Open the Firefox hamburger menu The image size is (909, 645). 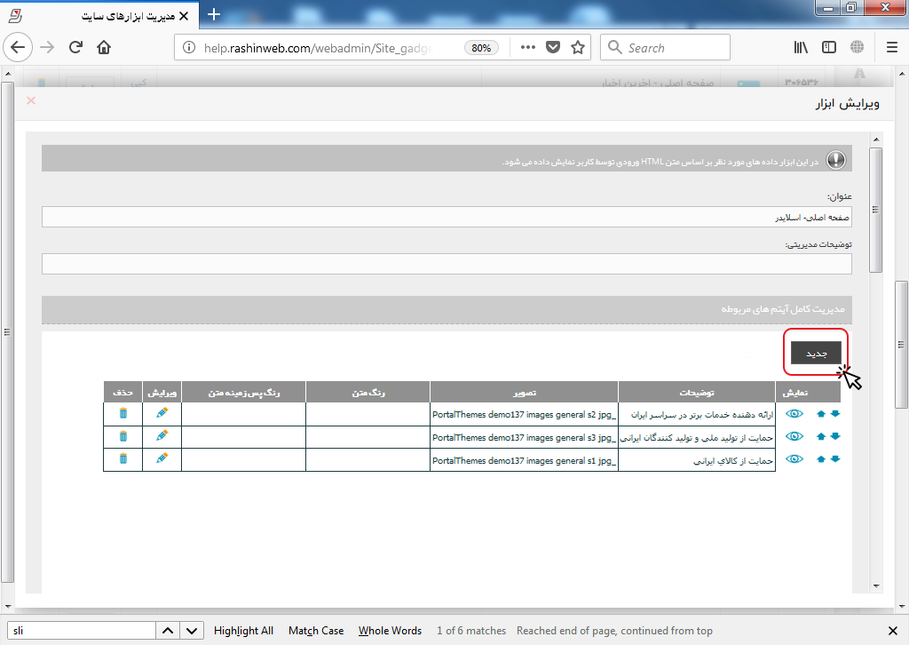891,48
